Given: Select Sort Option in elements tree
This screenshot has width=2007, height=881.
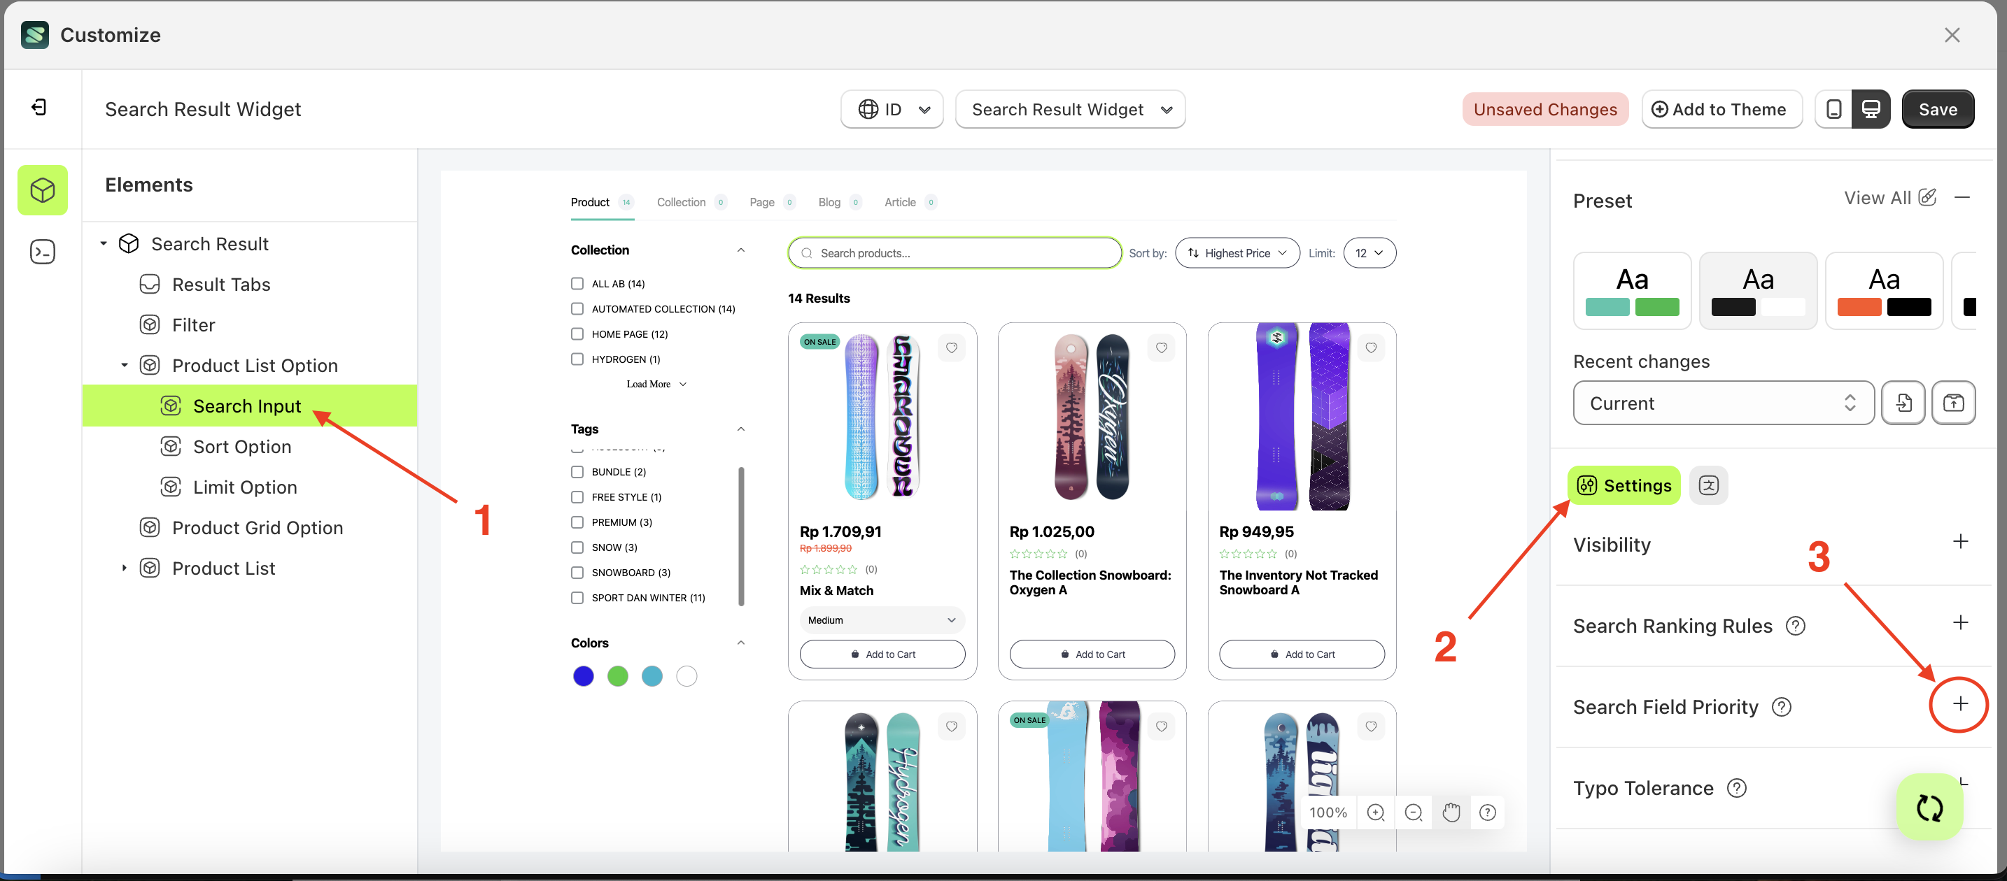Looking at the screenshot, I should pos(241,447).
